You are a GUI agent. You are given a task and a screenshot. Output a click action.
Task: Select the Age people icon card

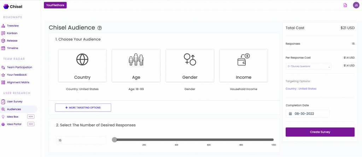click(x=136, y=65)
